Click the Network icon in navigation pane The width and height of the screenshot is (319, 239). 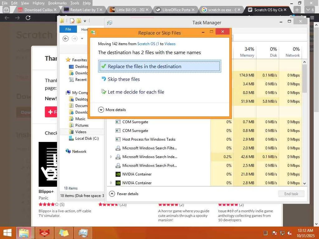(x=68, y=151)
